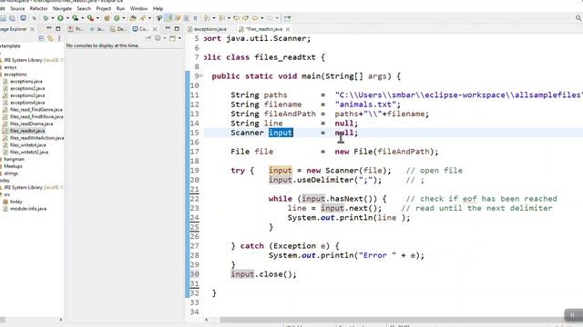Screen dimensions: 583x327
Task: Maximize the Package Explorer view
Action: tap(58, 28)
